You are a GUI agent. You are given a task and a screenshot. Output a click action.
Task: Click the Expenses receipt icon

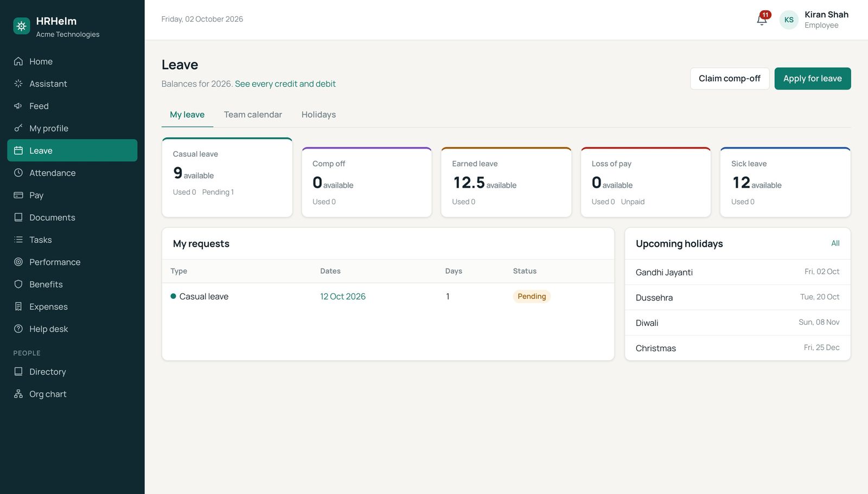pyautogui.click(x=18, y=306)
